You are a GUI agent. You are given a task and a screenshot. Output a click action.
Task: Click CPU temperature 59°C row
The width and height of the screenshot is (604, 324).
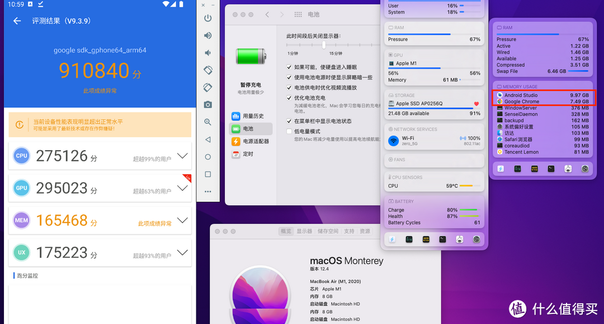pyautogui.click(x=434, y=186)
